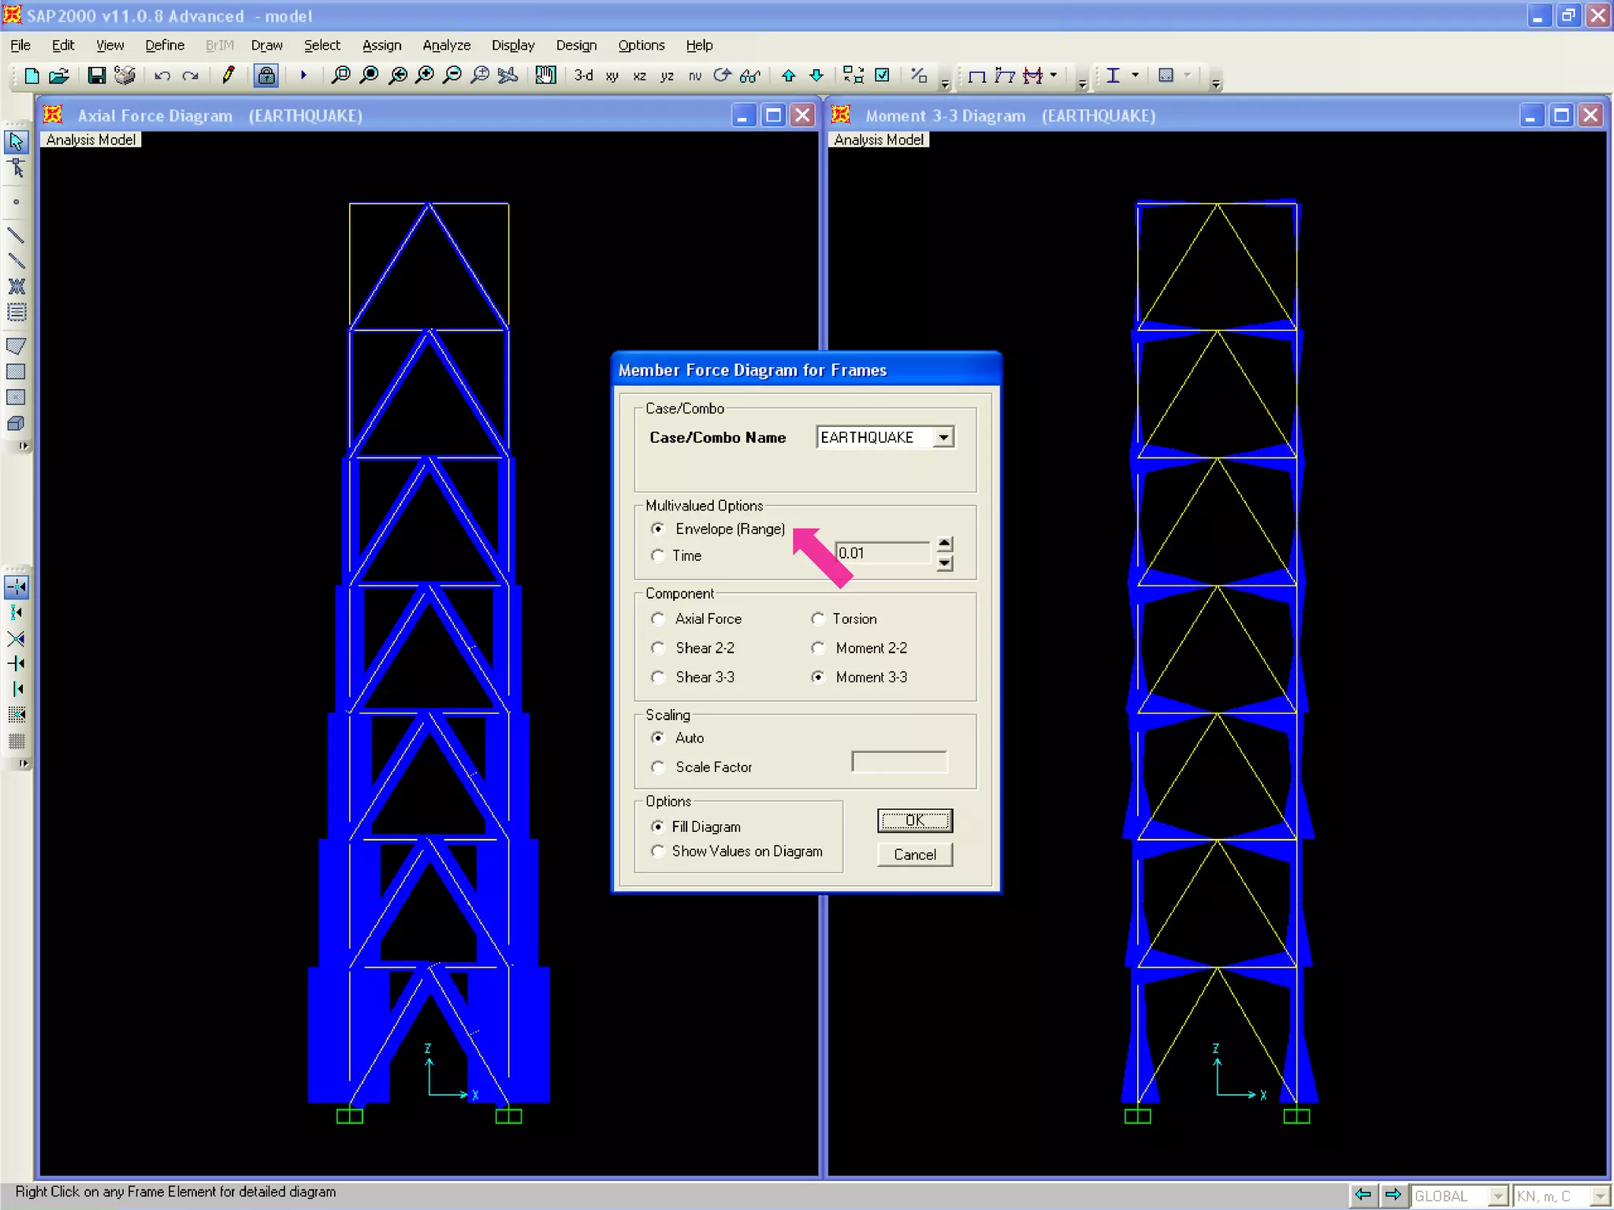Click the Save model icon
Screen dimensions: 1614x1210
click(96, 76)
